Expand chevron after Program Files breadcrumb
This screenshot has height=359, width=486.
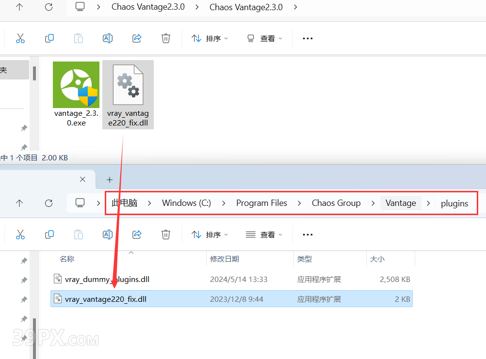point(299,203)
